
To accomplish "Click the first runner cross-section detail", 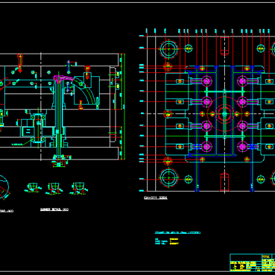I will (33, 188).
